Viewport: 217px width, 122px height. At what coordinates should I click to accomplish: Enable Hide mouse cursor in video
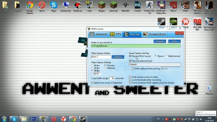click(x=130, y=77)
